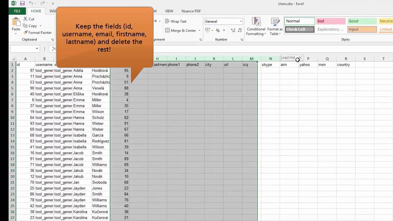Image resolution: width=393 pixels, height=221 pixels.
Task: Click the Excel application icon in title bar
Action: (14, 3)
